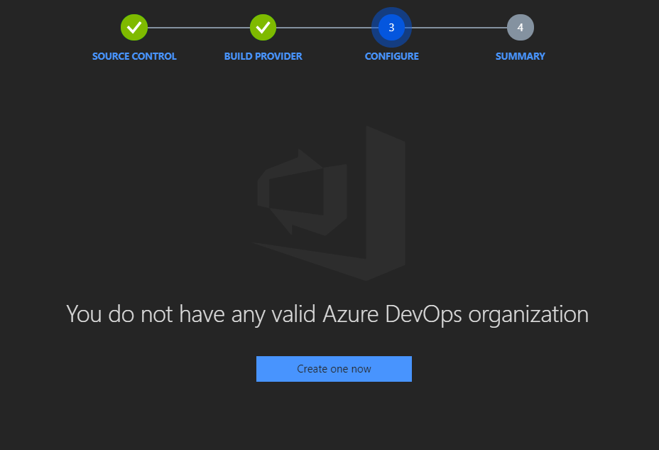
Task: Open the CONFIGURE step label
Action: pos(391,56)
